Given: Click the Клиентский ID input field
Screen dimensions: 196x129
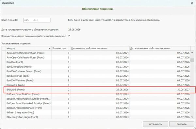Looking at the screenshot, I should click(x=37, y=20).
